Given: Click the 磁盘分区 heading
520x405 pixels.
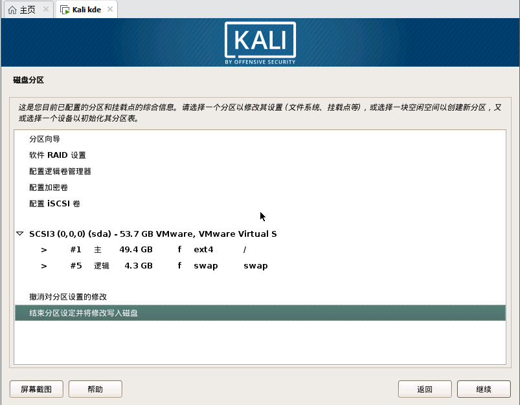Looking at the screenshot, I should point(28,80).
